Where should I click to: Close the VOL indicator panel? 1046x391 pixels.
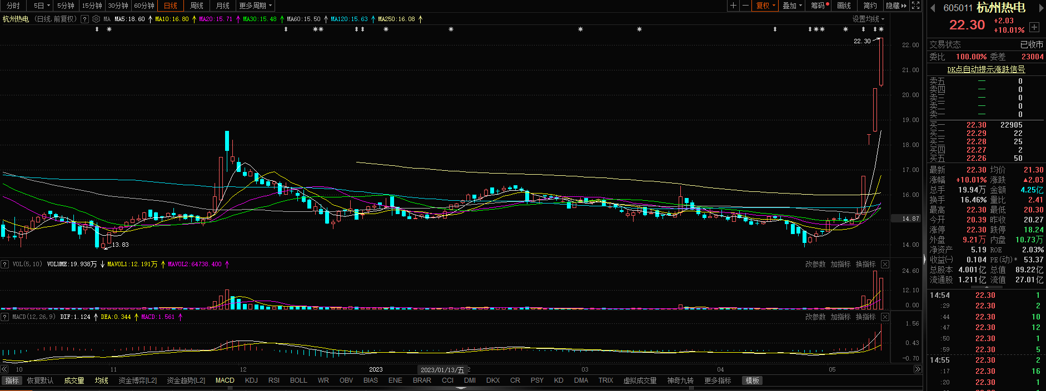(x=885, y=264)
